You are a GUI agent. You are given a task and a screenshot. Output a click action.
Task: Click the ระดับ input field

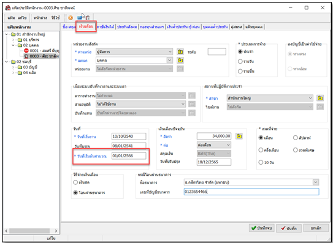tap(217, 51)
